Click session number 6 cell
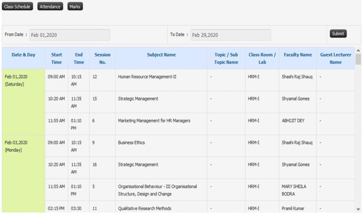Image resolution: width=364 pixels, height=215 pixels. tap(102, 124)
